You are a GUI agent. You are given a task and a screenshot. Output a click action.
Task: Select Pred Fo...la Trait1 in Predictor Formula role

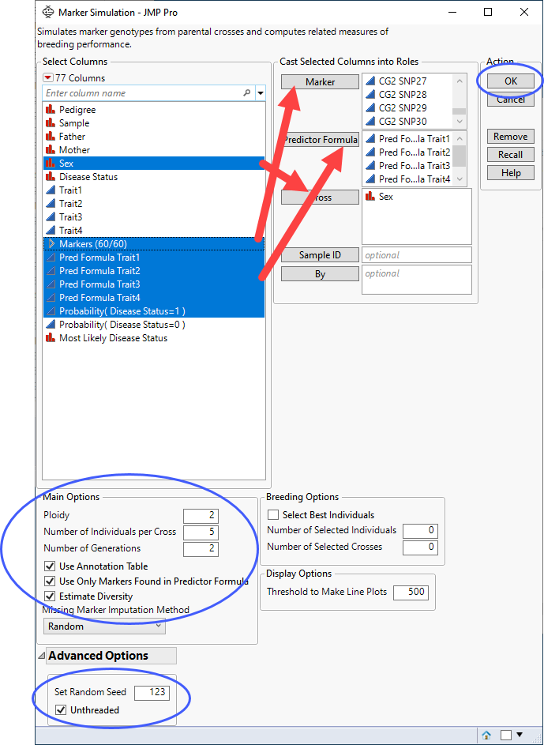[x=408, y=139]
